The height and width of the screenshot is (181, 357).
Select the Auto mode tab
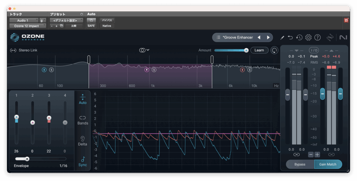tap(83, 99)
